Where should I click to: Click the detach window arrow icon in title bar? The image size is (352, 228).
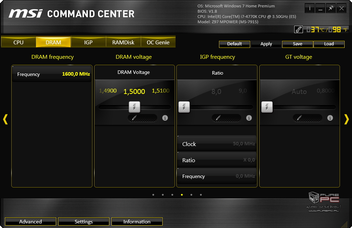pos(331,8)
